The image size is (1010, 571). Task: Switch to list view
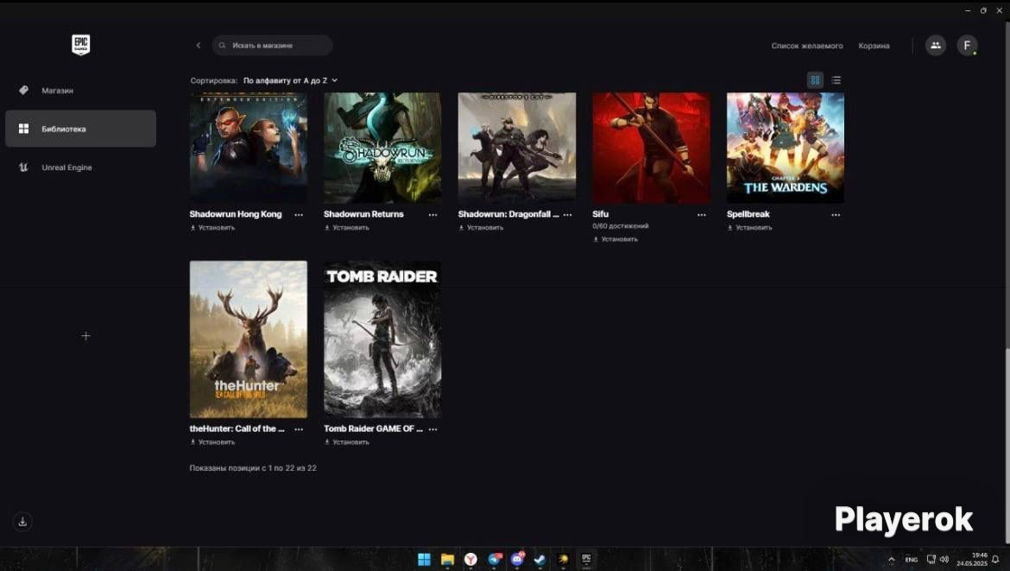[836, 80]
